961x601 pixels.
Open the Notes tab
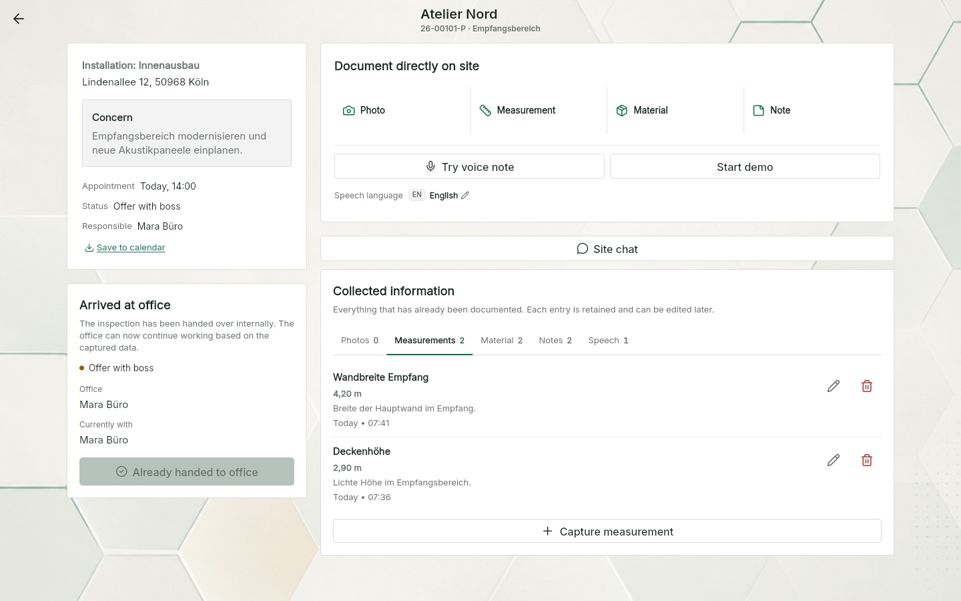555,341
